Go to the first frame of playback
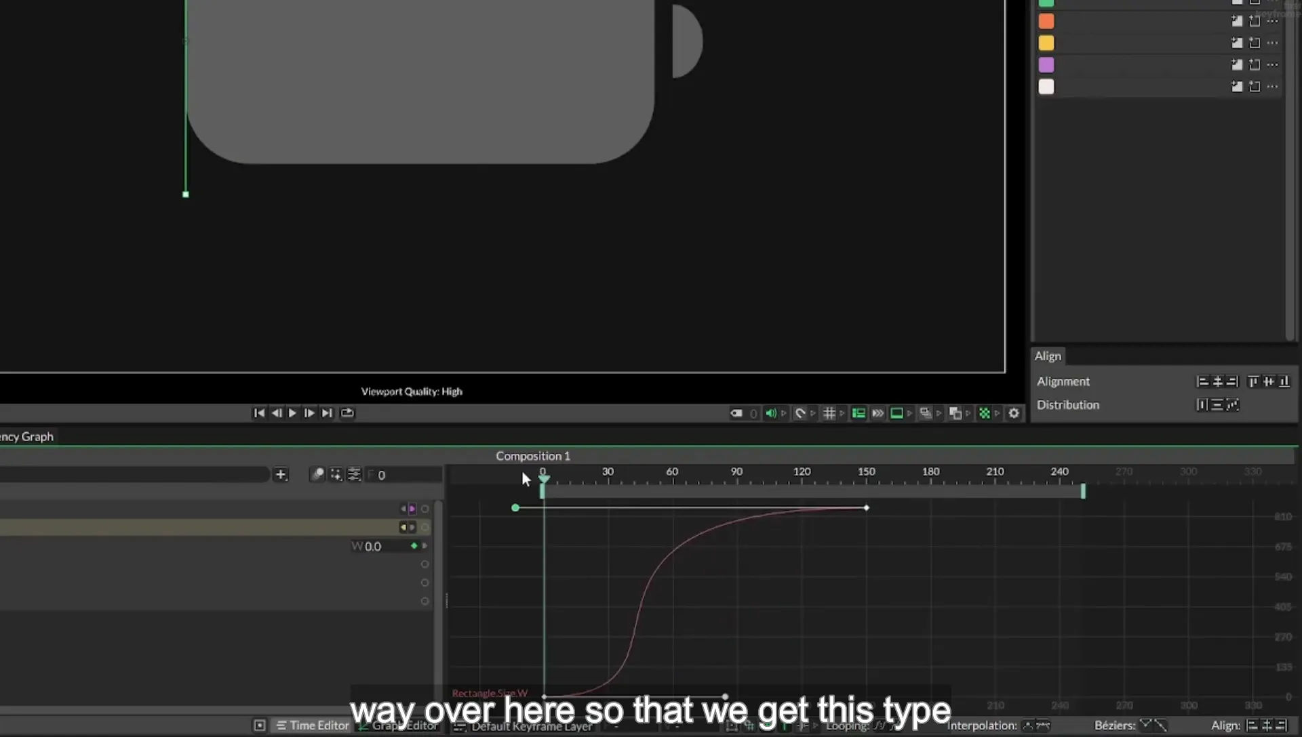 click(259, 413)
